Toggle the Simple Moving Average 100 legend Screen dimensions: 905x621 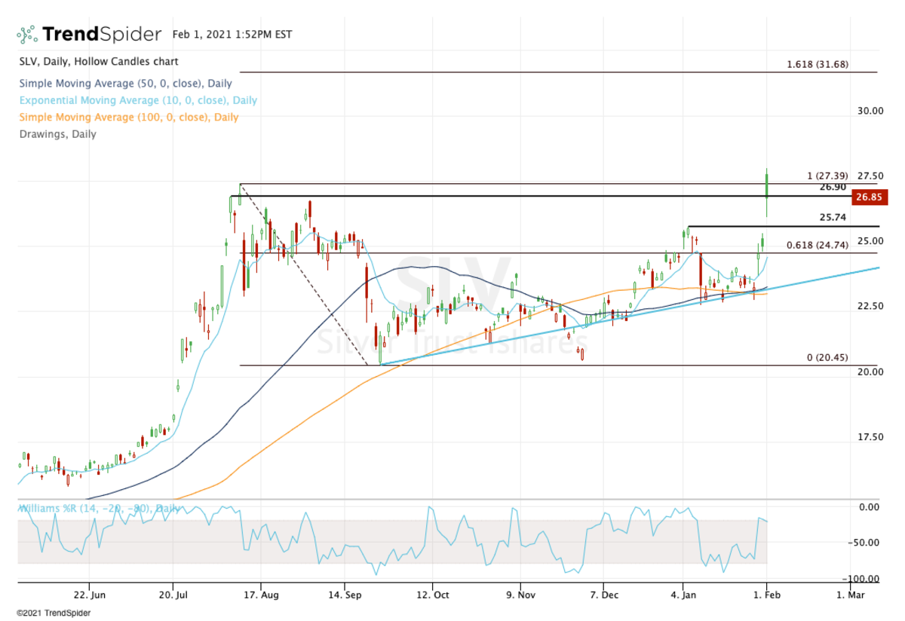pyautogui.click(x=127, y=117)
